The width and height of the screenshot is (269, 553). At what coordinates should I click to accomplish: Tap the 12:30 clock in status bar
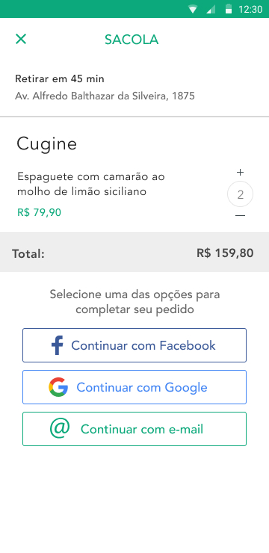coord(250,9)
